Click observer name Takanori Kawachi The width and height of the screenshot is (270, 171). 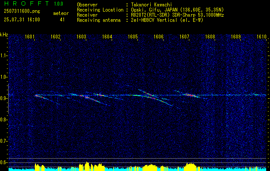[x=152, y=5]
